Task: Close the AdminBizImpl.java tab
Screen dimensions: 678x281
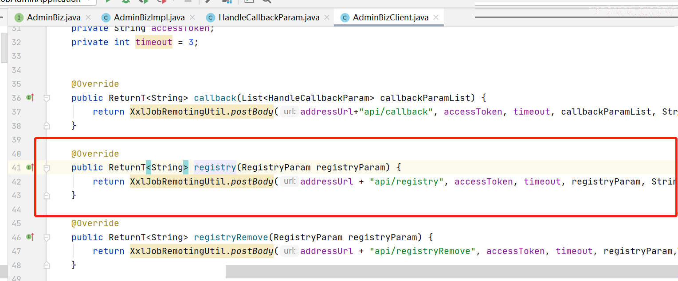Action: coord(192,17)
